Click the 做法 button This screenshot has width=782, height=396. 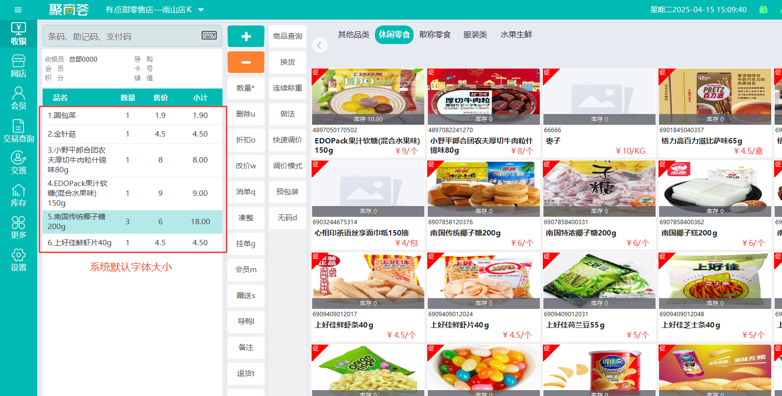(x=288, y=114)
